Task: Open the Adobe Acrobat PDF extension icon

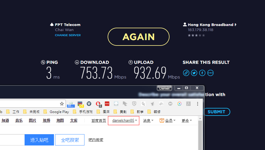Action: point(188,104)
